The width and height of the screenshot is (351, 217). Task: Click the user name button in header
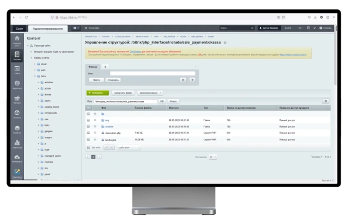tap(269, 28)
